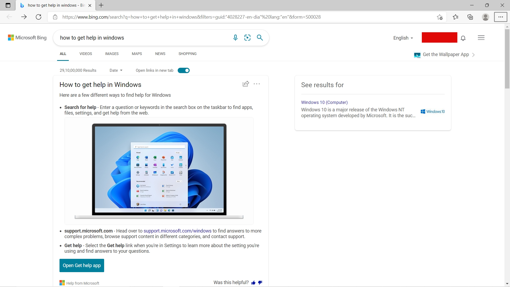Click the Bing search magnifier icon
510x287 pixels.
pos(260,38)
